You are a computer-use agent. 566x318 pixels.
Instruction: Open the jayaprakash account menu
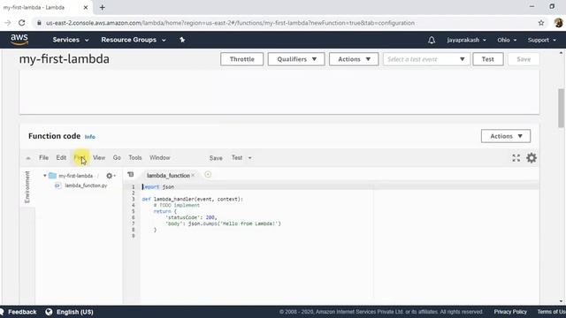click(466, 40)
